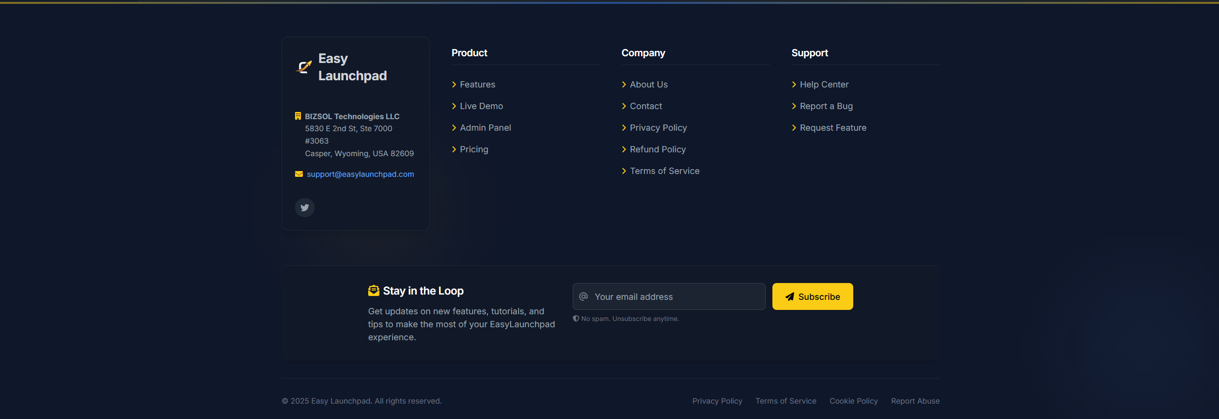The height and width of the screenshot is (419, 1219).
Task: Click the shield icon beside No spam note
Action: click(x=576, y=319)
